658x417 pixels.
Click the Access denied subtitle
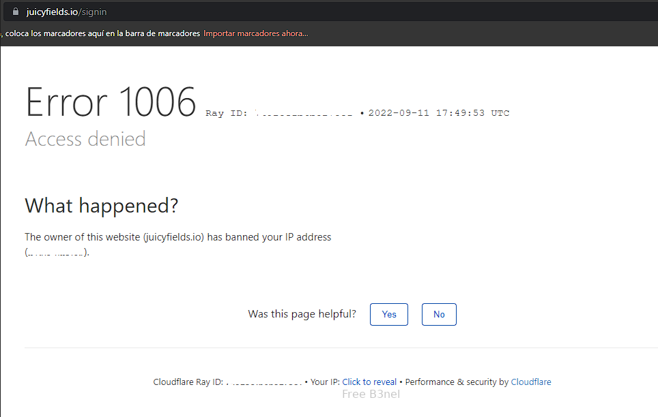(85, 139)
